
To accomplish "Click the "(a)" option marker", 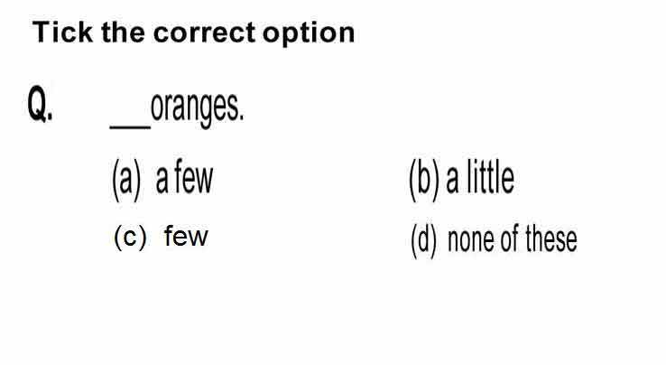I will tap(126, 180).
